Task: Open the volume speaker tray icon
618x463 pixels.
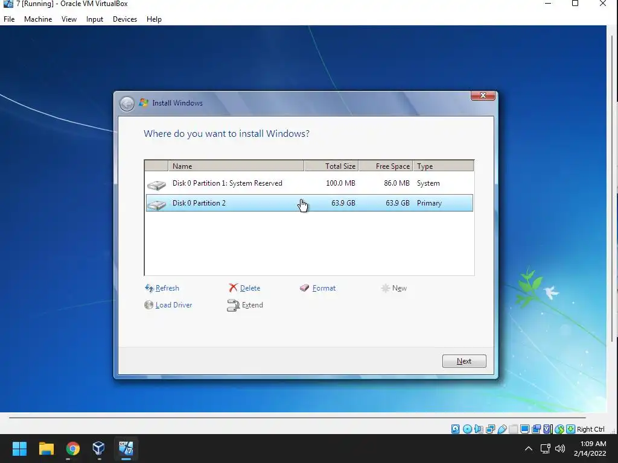Action: tap(559, 449)
